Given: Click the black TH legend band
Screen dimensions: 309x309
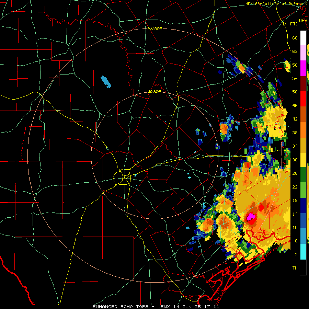Looking at the screenshot, I should (x=303, y=267).
